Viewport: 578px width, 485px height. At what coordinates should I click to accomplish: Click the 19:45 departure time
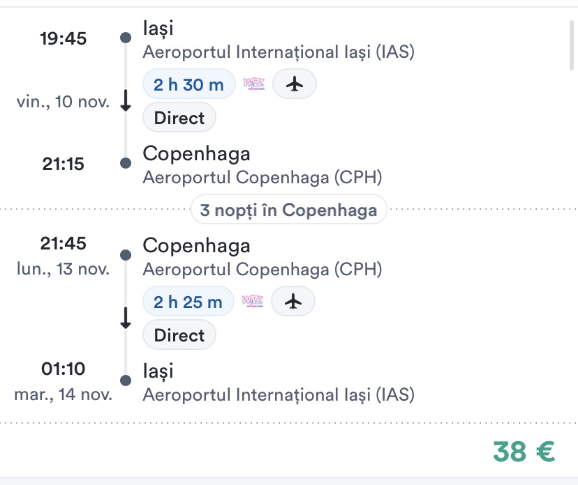point(64,38)
